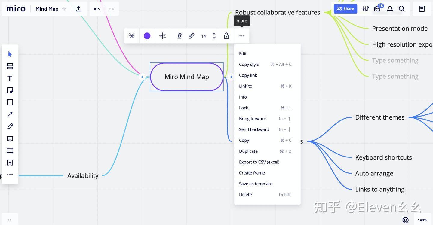Add child node with left plus button
433x225 pixels.
(142, 77)
